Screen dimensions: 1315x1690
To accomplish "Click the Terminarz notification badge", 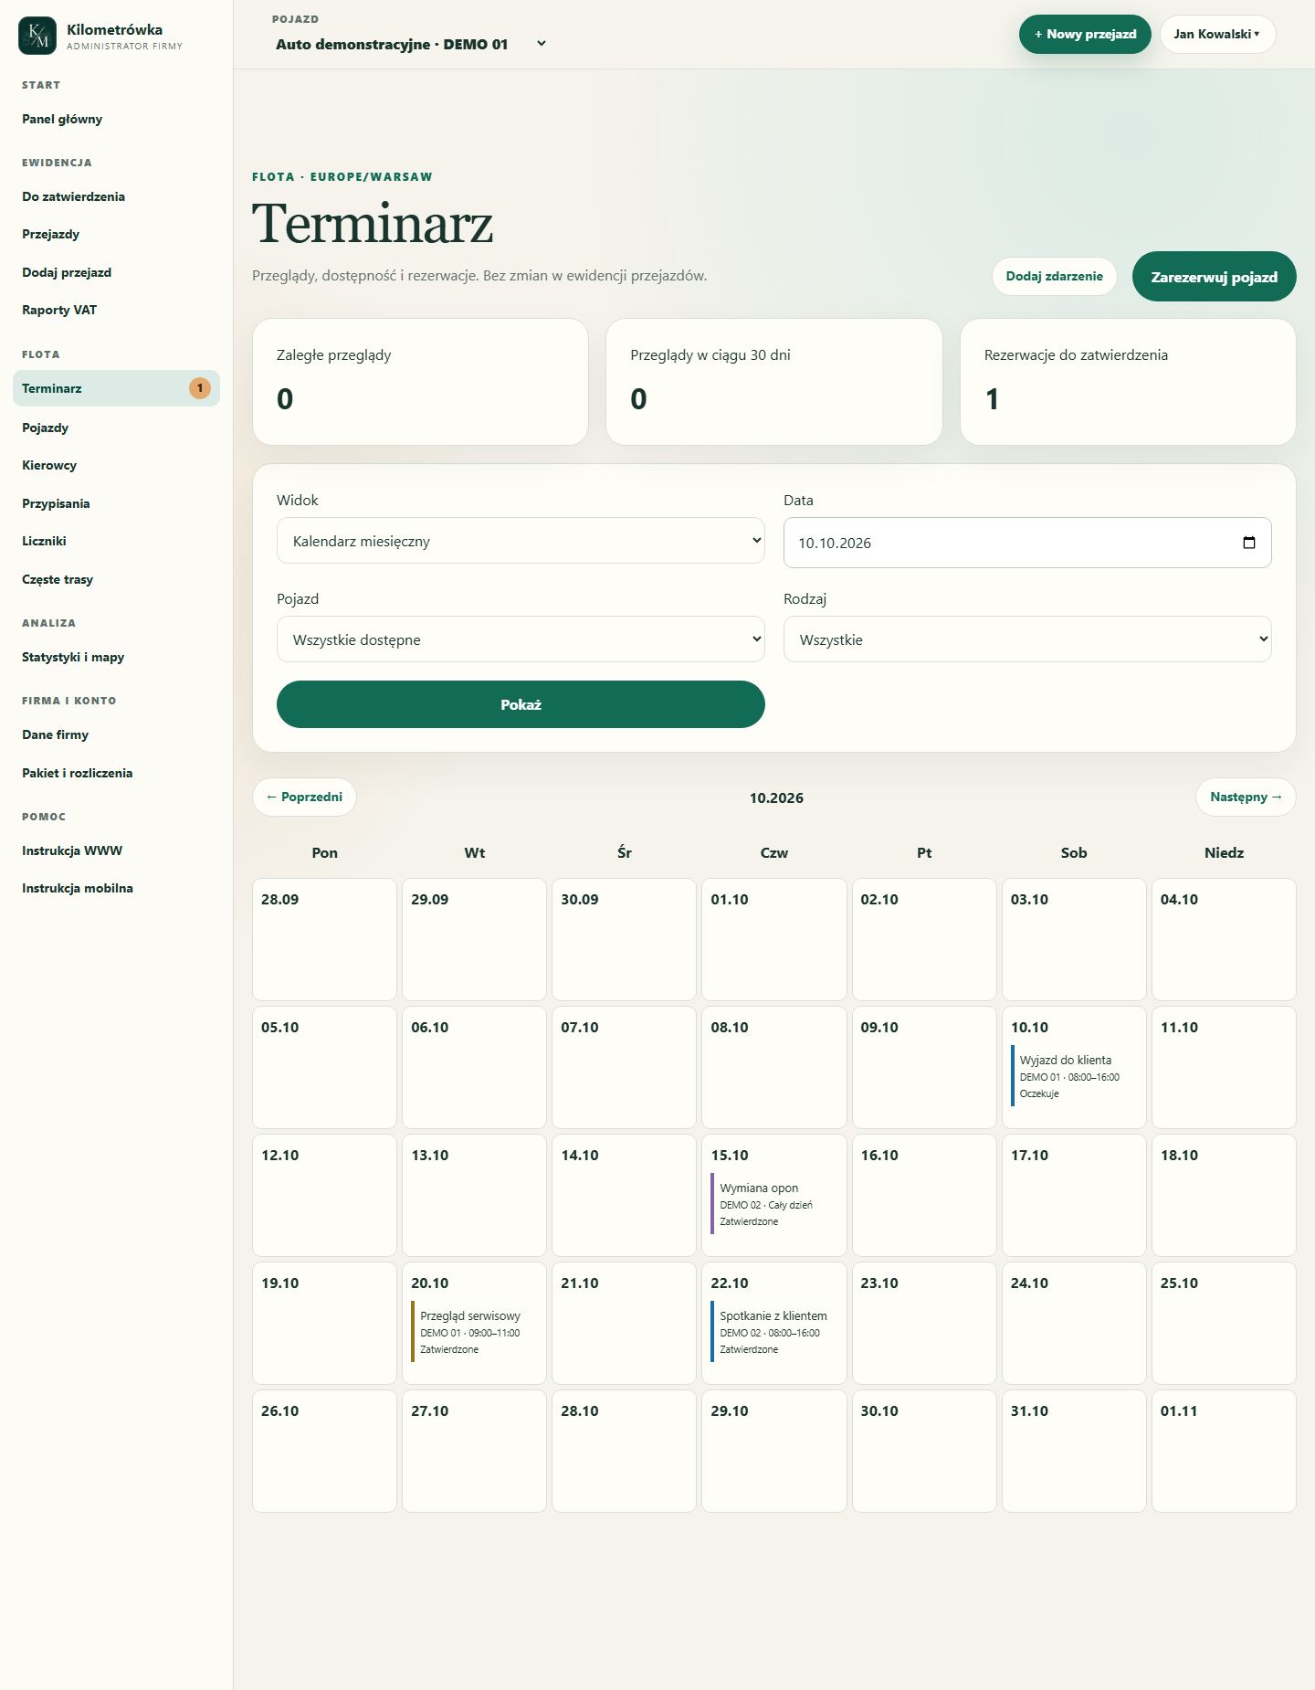I will coord(200,388).
